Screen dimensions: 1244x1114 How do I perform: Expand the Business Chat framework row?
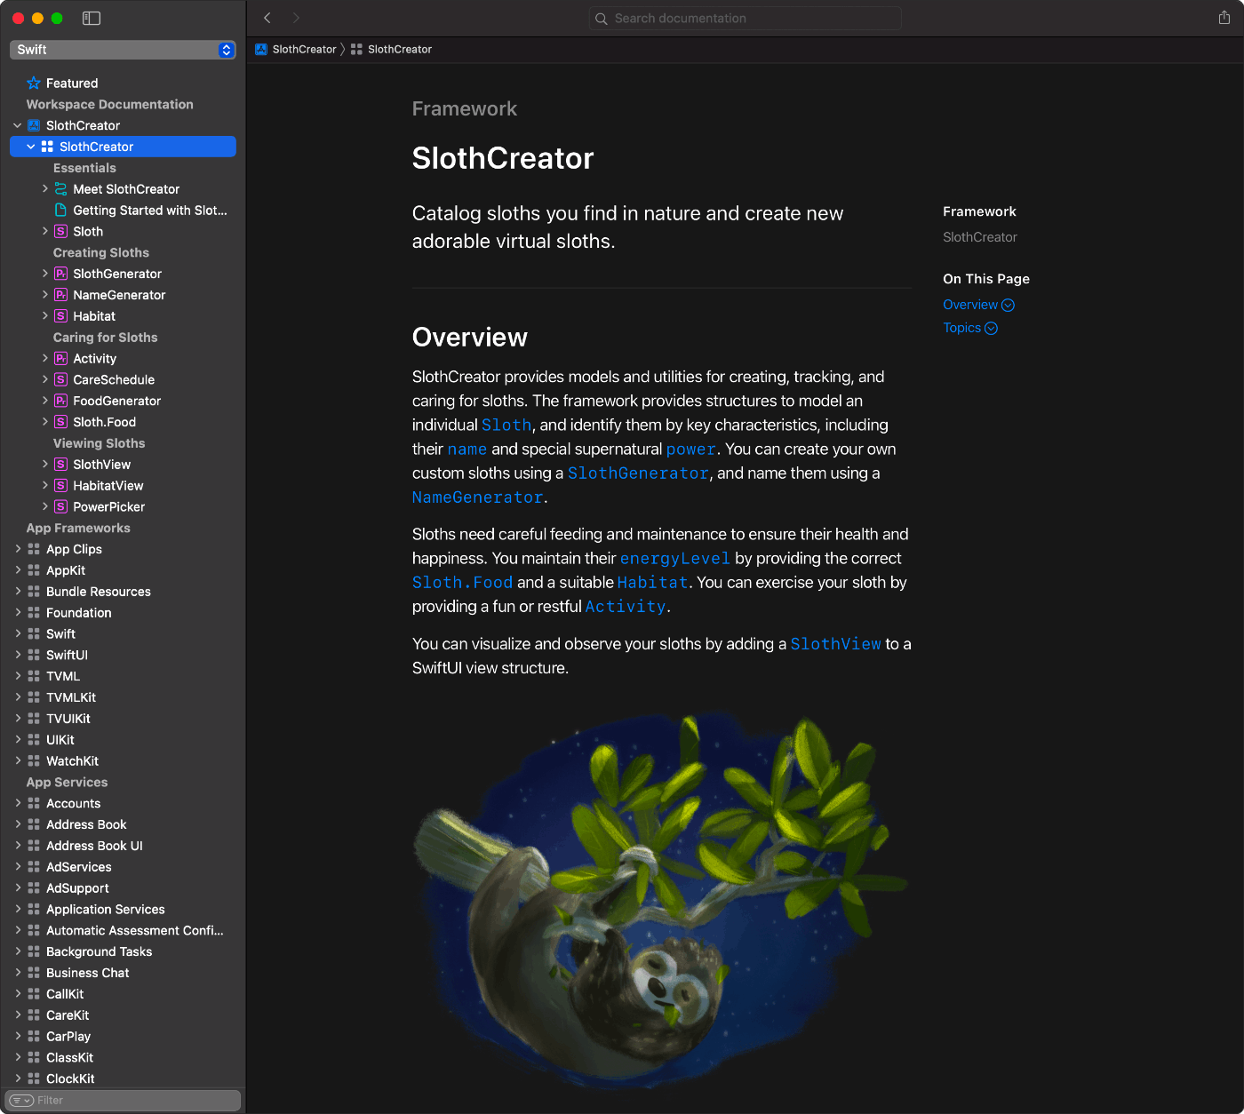pos(18,973)
